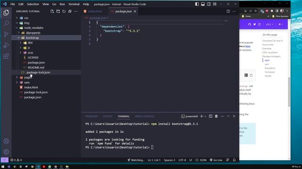Switch to the PROBLEMS panel tab
Image resolution: width=302 pixels, height=169 pixels.
click(92, 116)
